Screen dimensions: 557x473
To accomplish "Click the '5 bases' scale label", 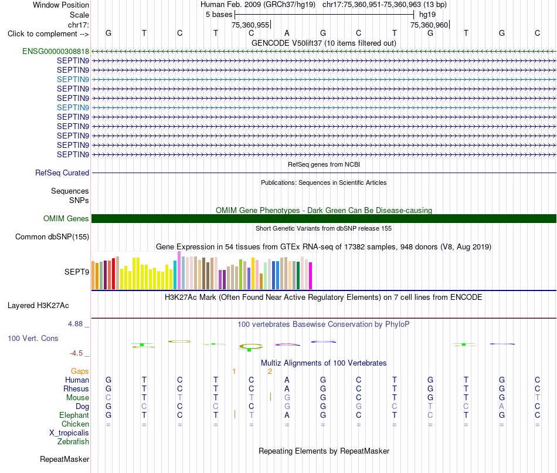I will pyautogui.click(x=219, y=15).
